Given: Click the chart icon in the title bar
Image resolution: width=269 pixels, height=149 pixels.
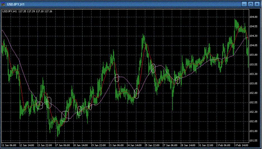Looking at the screenshot, I should [3, 4].
